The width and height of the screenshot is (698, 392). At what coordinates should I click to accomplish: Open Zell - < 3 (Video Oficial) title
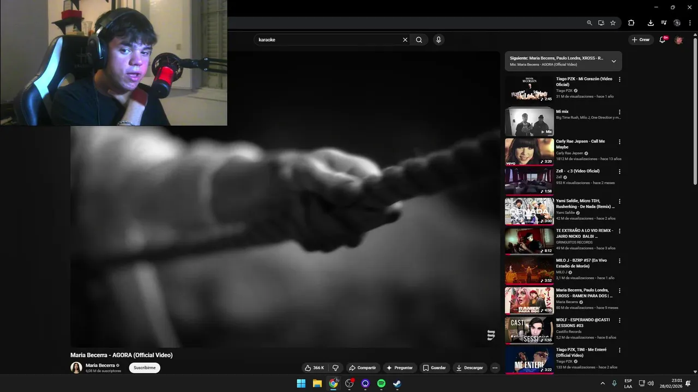point(577,171)
